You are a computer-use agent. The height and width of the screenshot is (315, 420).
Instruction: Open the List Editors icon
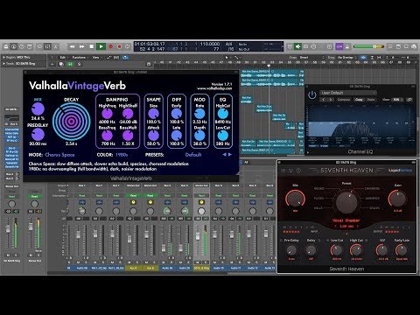pos(390,46)
